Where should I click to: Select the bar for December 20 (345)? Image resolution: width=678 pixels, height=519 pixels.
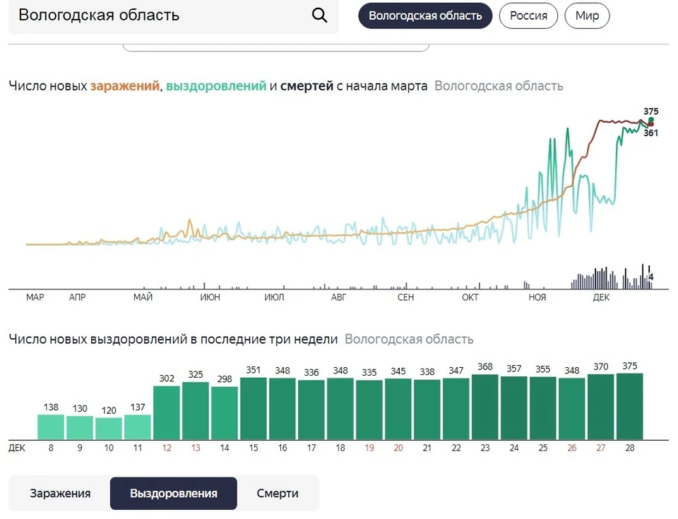[x=398, y=409]
